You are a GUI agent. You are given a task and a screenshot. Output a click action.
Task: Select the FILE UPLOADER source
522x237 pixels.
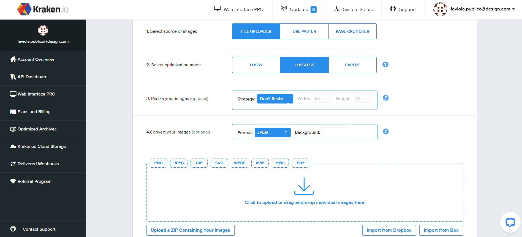tap(256, 31)
